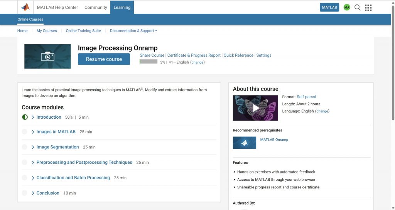Image resolution: width=395 pixels, height=210 pixels.
Task: Open the search magnifier icon
Action: 357,8
